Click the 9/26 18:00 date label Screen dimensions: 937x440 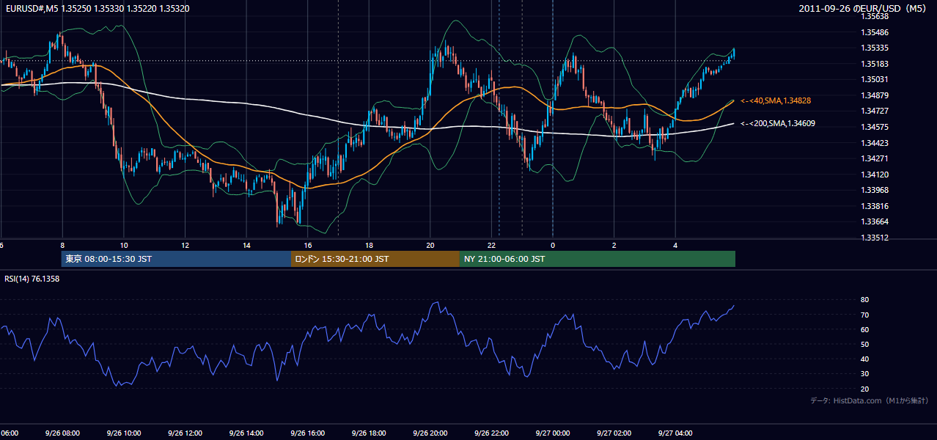[368, 433]
